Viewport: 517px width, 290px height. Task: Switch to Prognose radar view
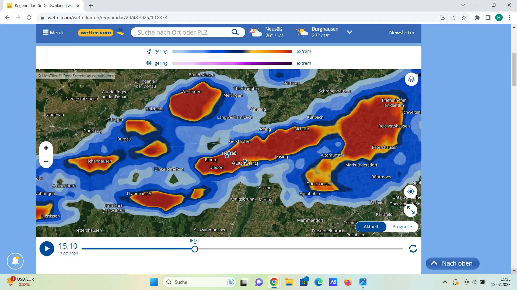(402, 227)
